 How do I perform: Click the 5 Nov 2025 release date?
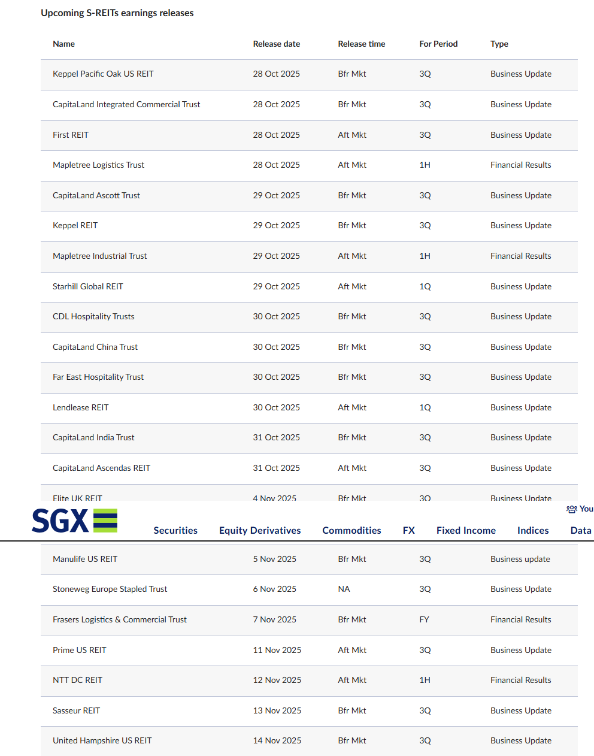coord(274,559)
